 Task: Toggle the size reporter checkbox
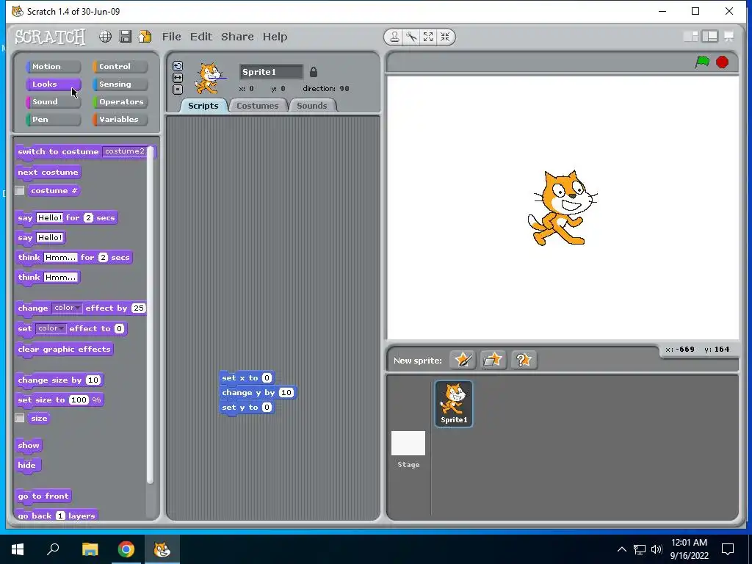pos(20,418)
